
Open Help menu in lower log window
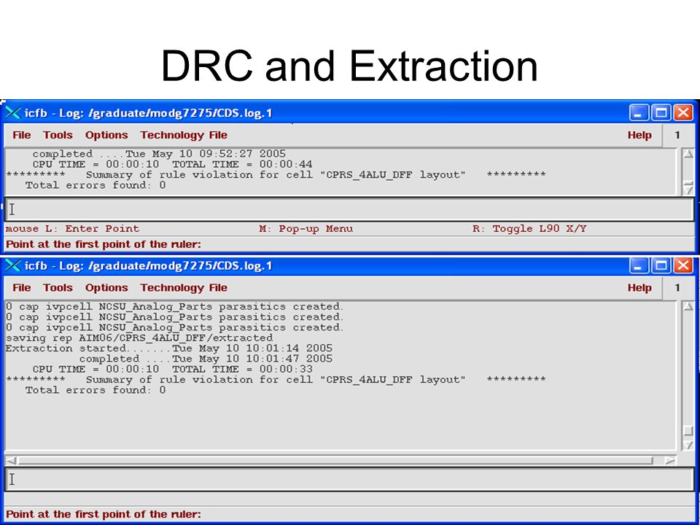[639, 288]
